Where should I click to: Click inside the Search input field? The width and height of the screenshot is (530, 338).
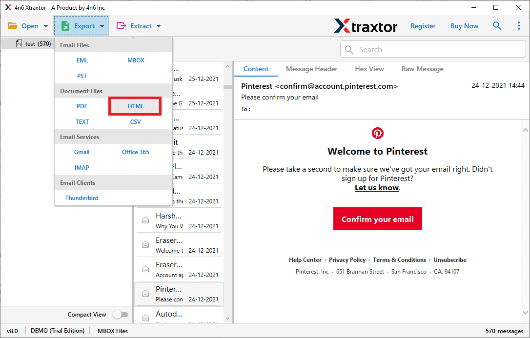433,49
